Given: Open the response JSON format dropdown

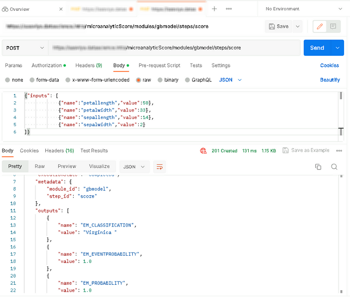Looking at the screenshot, I should (135, 167).
